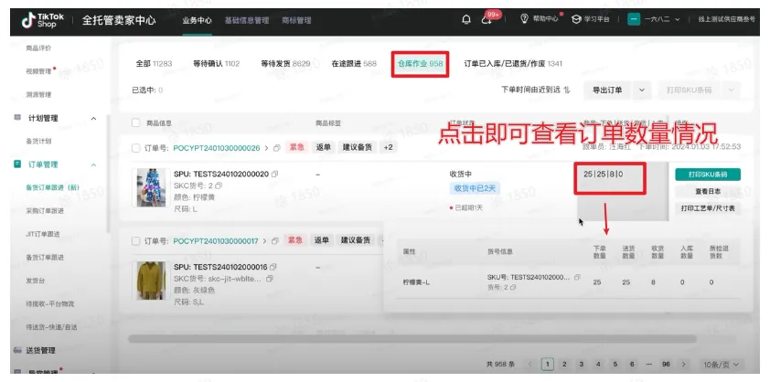Image resolution: width=770 pixels, height=382 pixels.
Task: Tick the select-all header checkbox
Action: coord(136,122)
